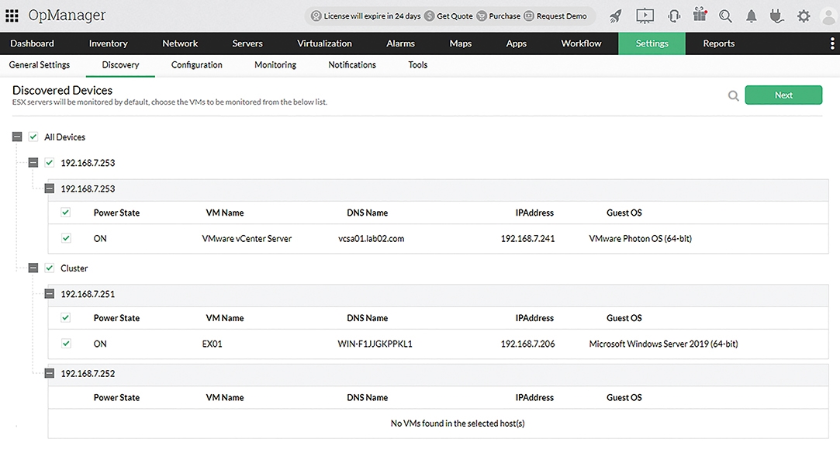The image size is (840, 453).
Task: Open the Notifications tab
Action: (352, 65)
